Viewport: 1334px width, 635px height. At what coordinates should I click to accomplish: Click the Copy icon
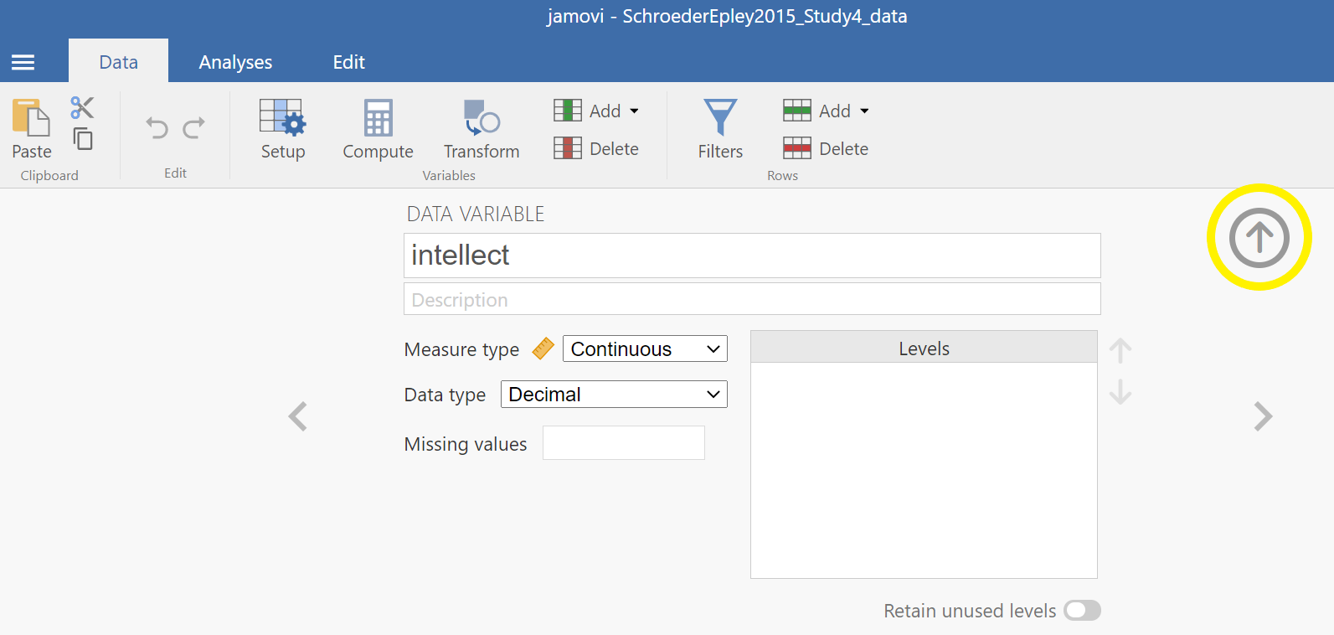tap(83, 138)
